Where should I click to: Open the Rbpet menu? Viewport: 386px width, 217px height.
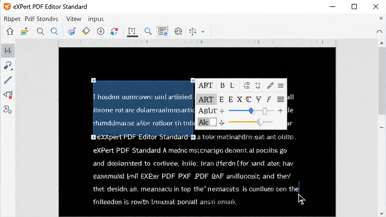click(x=12, y=19)
